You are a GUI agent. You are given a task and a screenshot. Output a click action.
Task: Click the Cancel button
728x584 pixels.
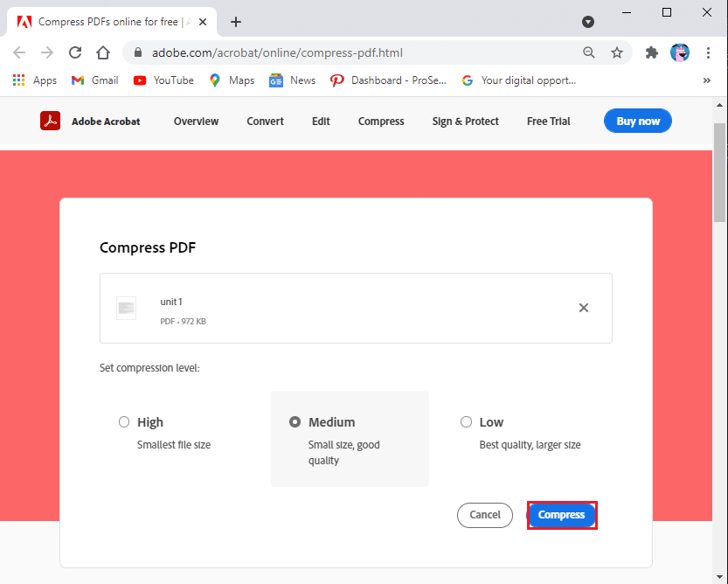[x=484, y=515]
